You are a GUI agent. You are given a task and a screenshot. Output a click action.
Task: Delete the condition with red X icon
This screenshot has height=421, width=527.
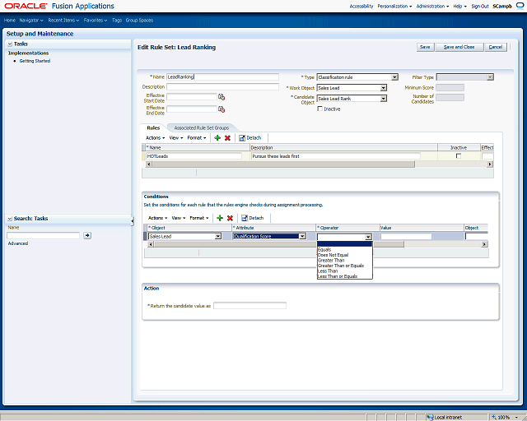click(x=230, y=218)
